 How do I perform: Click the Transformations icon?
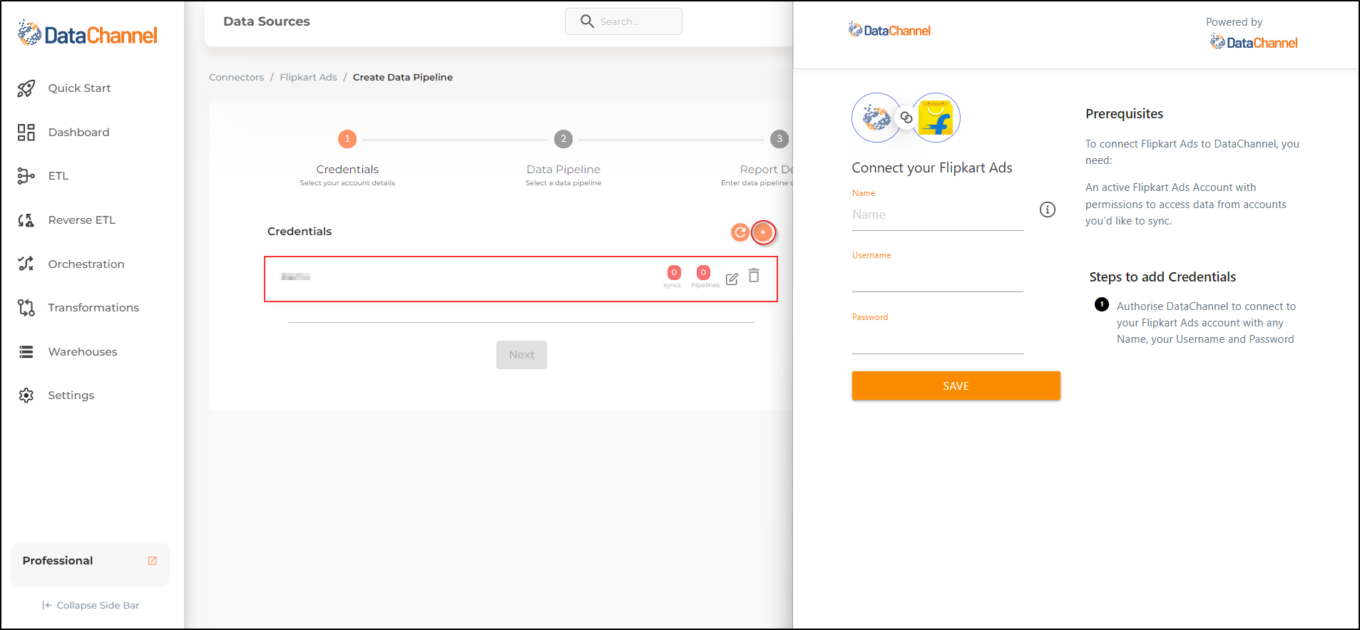click(x=26, y=308)
